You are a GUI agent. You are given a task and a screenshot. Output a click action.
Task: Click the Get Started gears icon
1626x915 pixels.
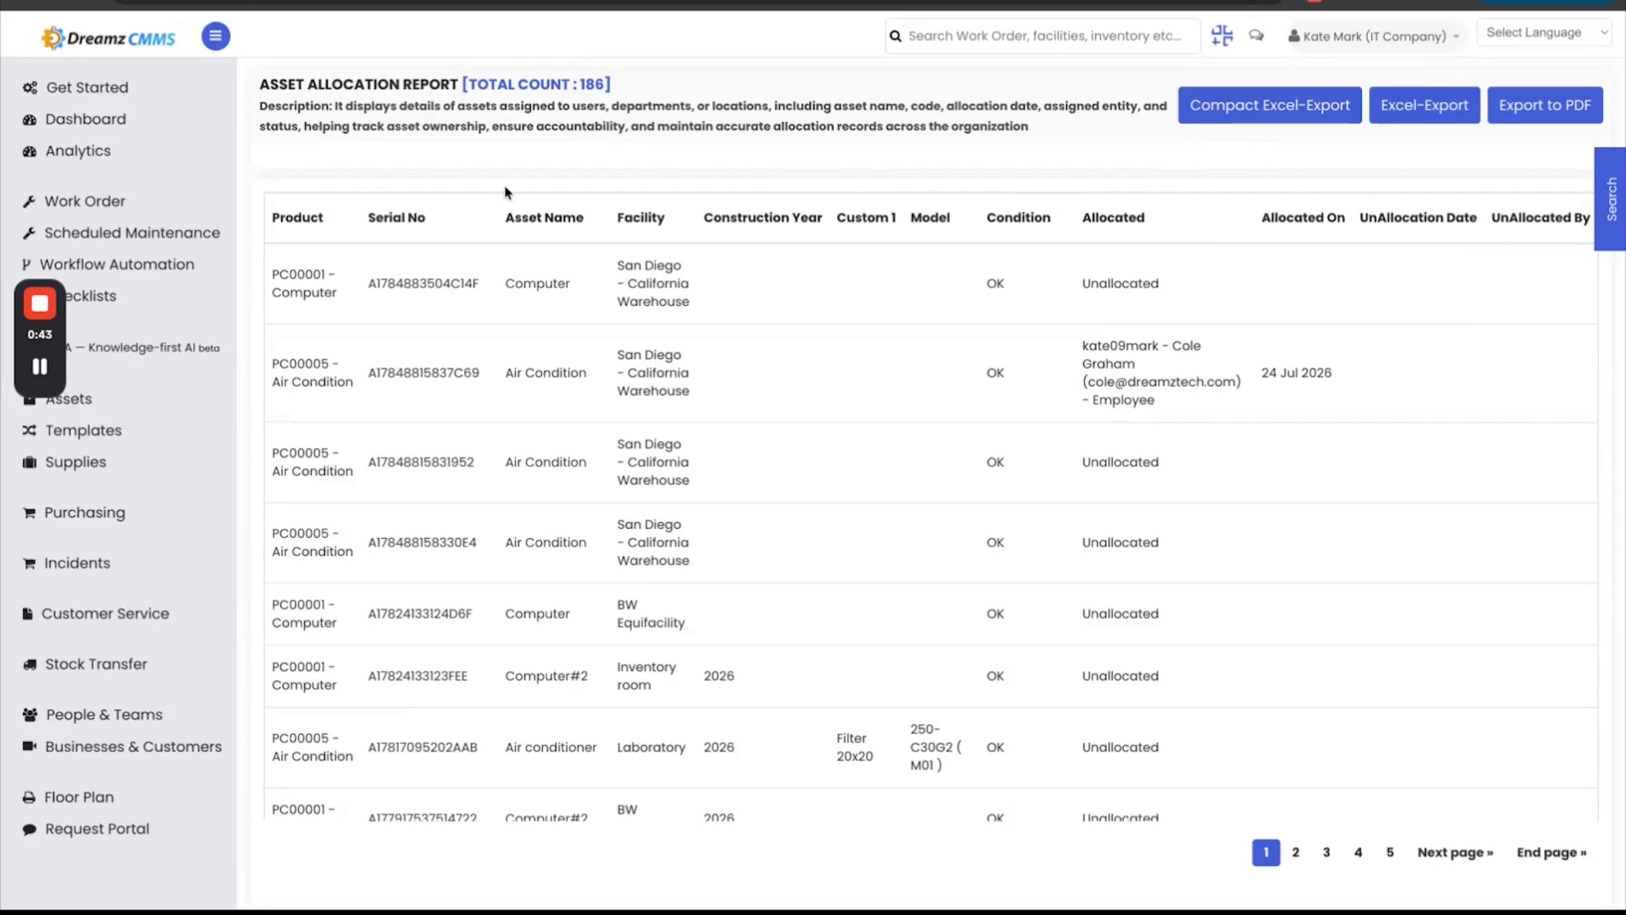[x=30, y=87]
